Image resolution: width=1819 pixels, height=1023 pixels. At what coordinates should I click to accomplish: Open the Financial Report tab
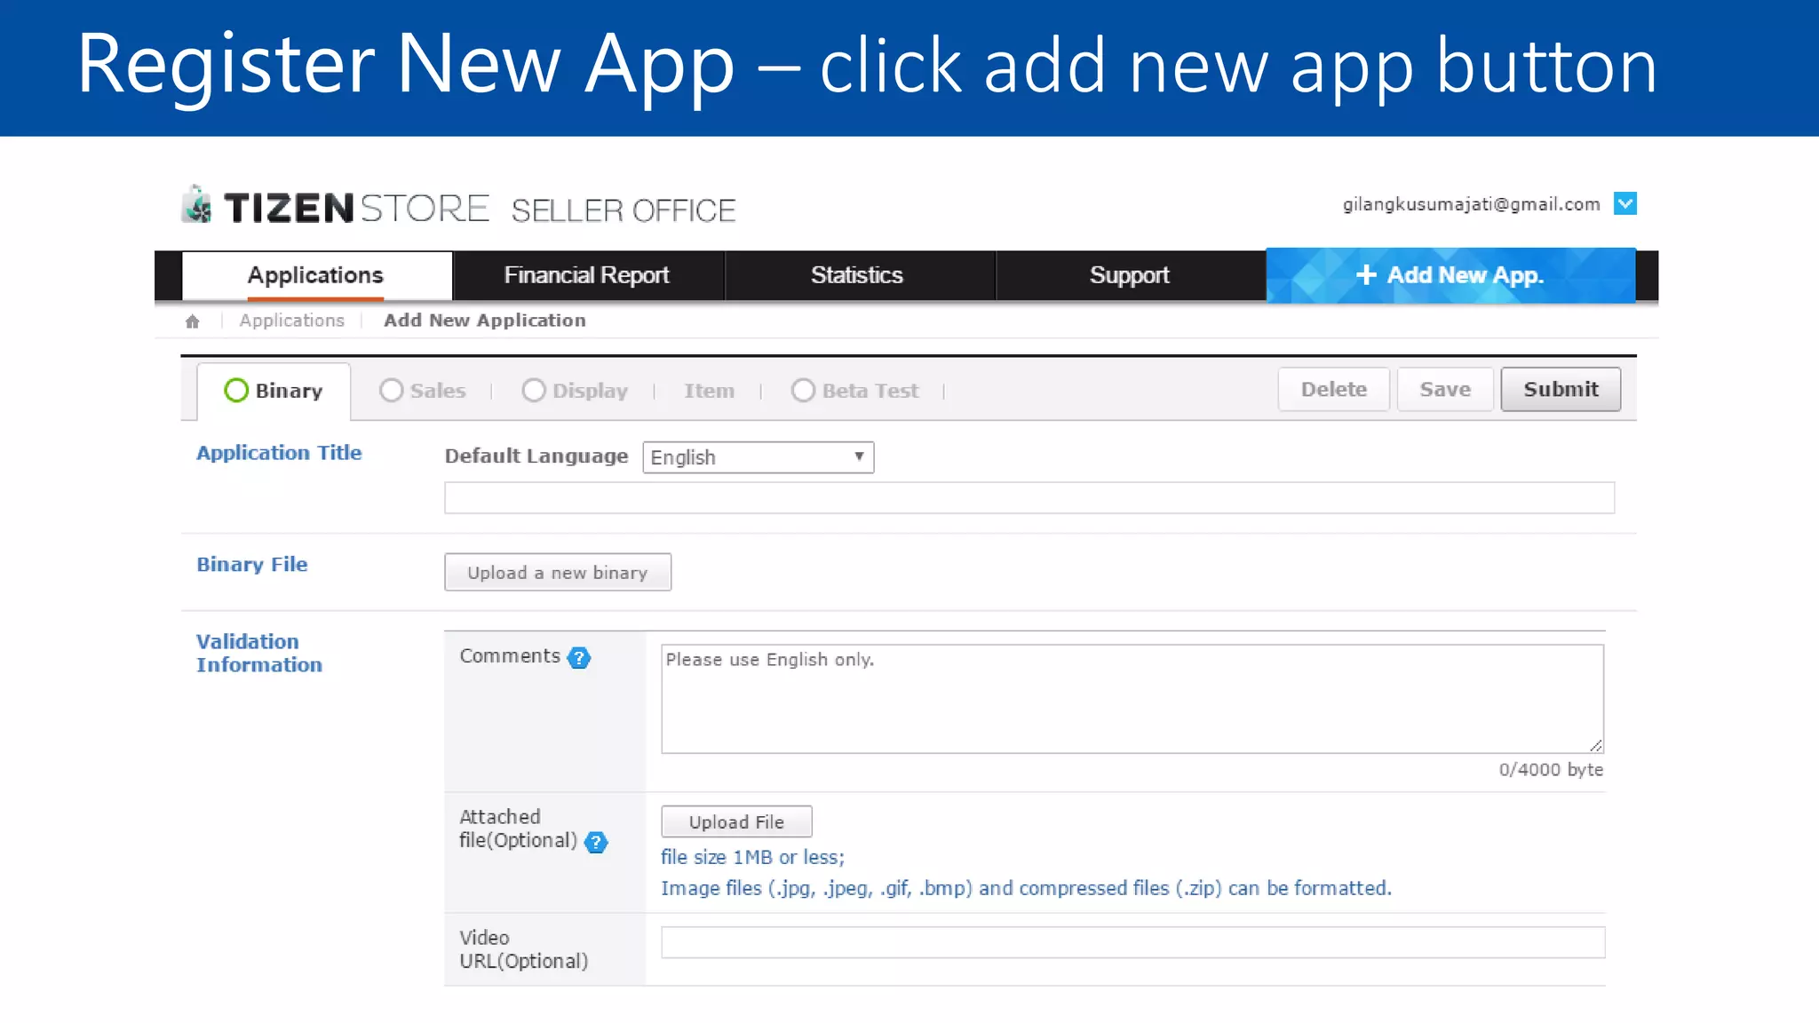click(x=587, y=275)
